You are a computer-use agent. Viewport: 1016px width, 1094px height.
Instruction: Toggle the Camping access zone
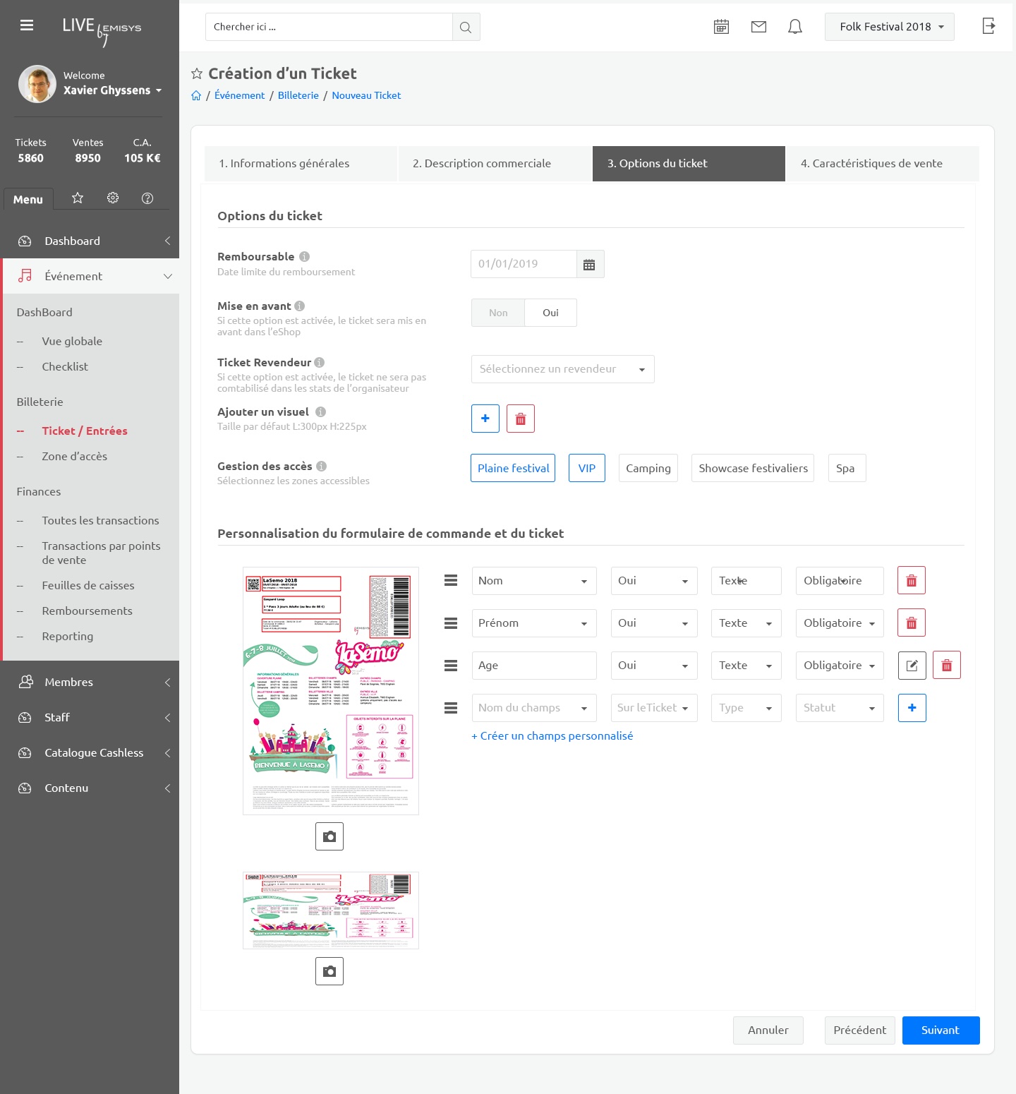[648, 468]
